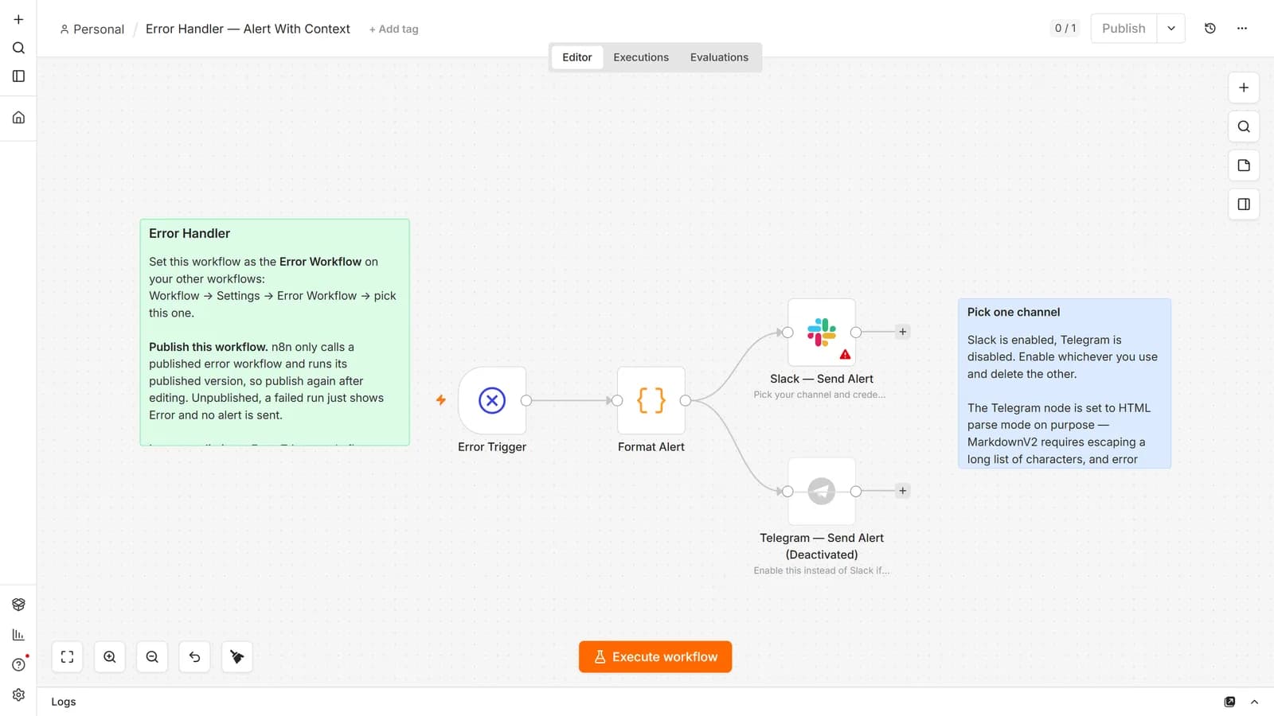Zoom in on the canvas
This screenshot has height=716, width=1274.
point(110,657)
